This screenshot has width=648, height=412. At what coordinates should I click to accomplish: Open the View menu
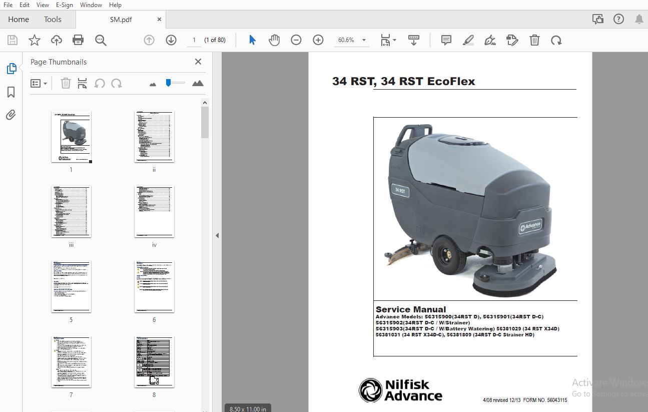(x=43, y=5)
